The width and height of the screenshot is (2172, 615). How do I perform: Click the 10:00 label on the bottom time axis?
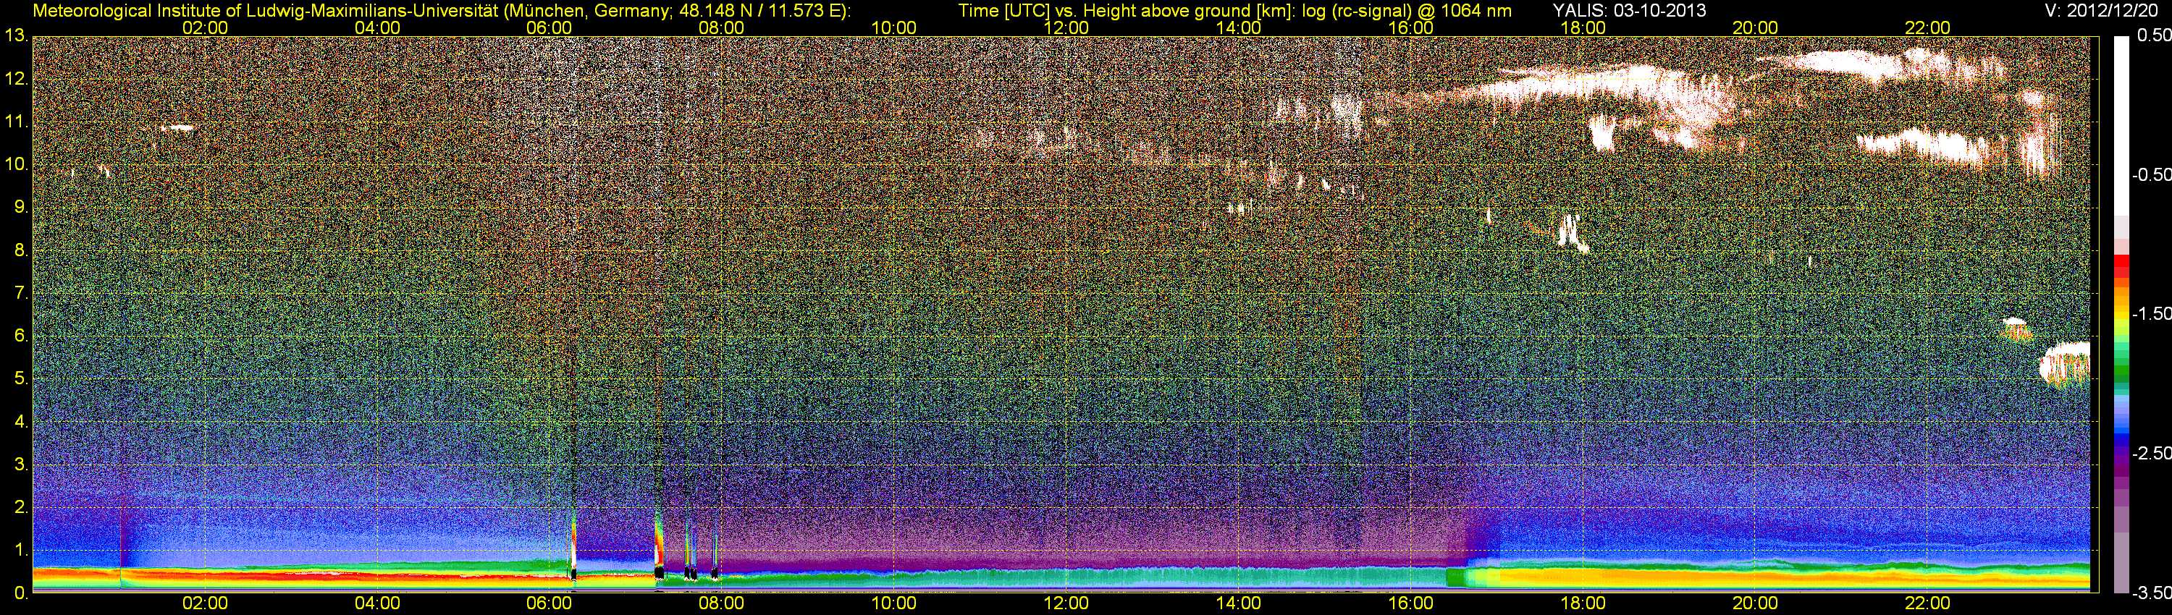point(893,603)
